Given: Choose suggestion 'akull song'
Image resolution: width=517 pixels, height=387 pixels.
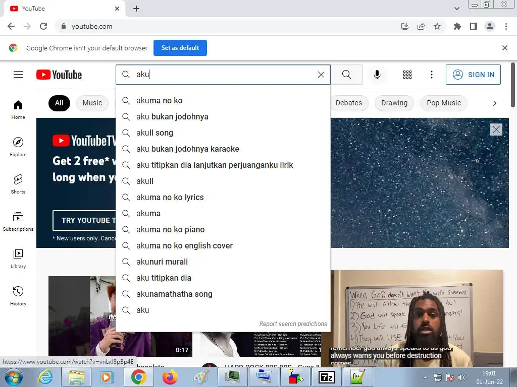Looking at the screenshot, I should tap(223, 133).
